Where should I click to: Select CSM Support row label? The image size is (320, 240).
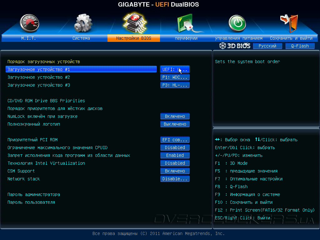coord(21,171)
